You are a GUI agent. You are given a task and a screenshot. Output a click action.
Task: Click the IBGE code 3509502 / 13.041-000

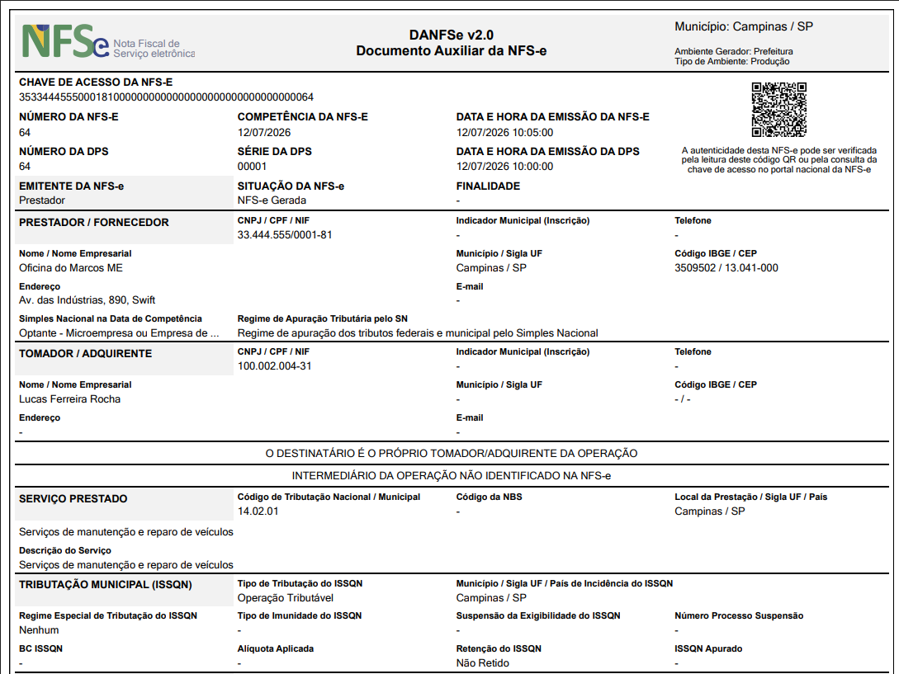click(726, 268)
